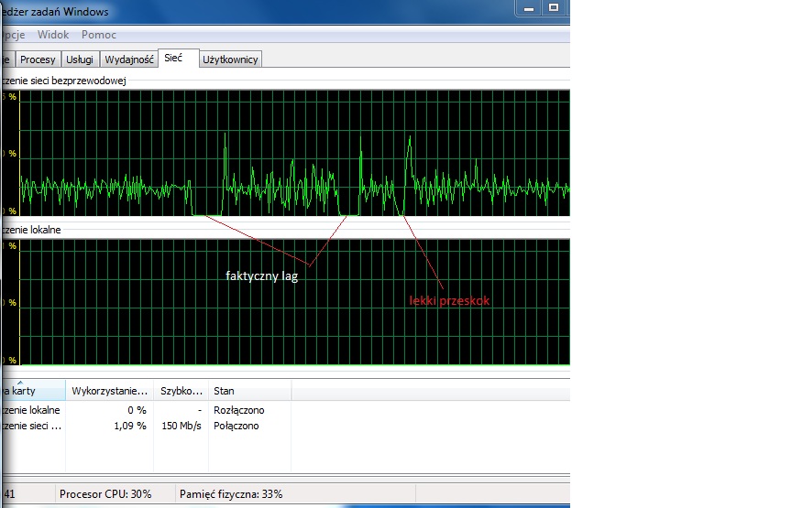This screenshot has width=792, height=508.
Task: Click the 1,09 % utilization value
Action: [130, 426]
